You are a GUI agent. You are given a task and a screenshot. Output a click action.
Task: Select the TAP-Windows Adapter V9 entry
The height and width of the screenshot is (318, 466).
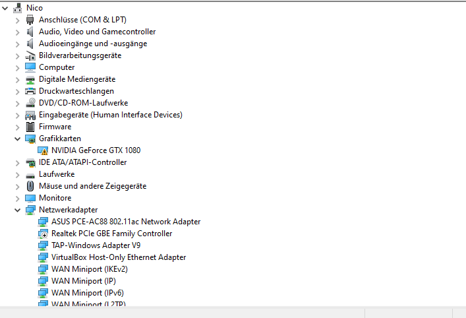tap(96, 245)
